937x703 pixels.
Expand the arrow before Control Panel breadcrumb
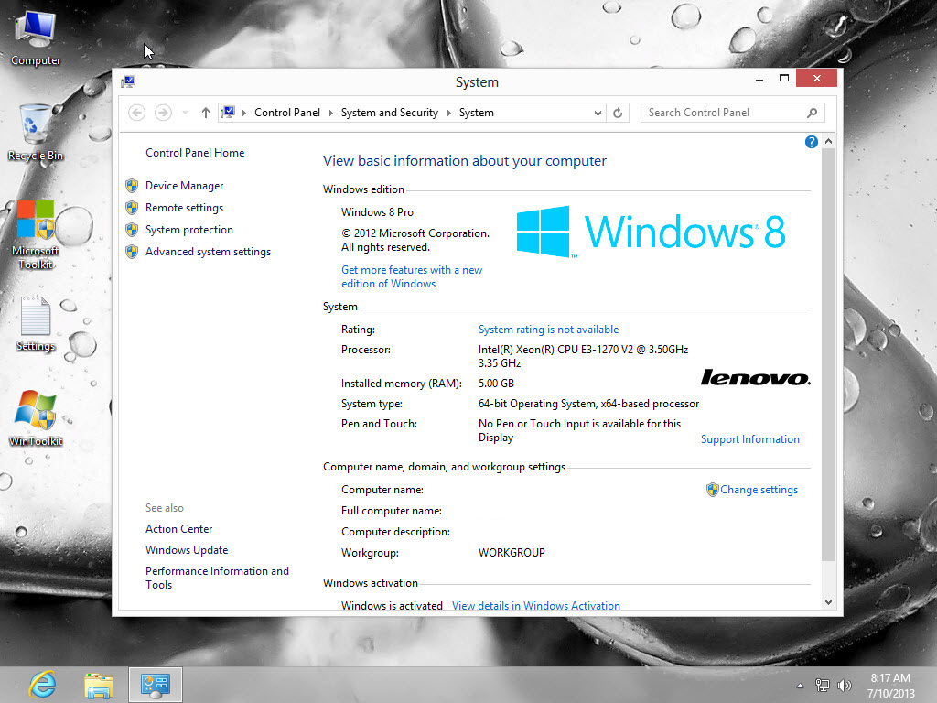coord(243,113)
